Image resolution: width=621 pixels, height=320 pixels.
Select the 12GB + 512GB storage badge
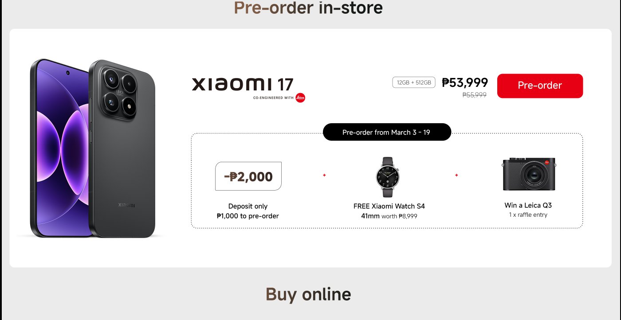(x=413, y=82)
